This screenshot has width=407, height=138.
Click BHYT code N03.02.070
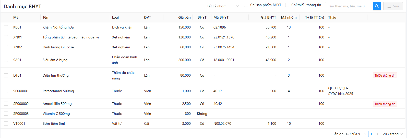[x=222, y=123]
